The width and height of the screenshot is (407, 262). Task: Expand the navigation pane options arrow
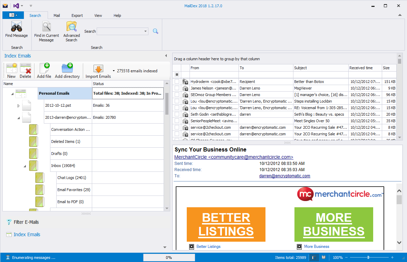[165, 247]
